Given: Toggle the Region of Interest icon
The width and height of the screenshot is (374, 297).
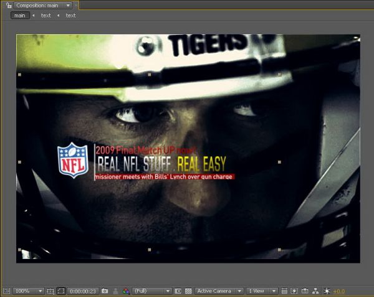Looking at the screenshot, I should [x=178, y=291].
